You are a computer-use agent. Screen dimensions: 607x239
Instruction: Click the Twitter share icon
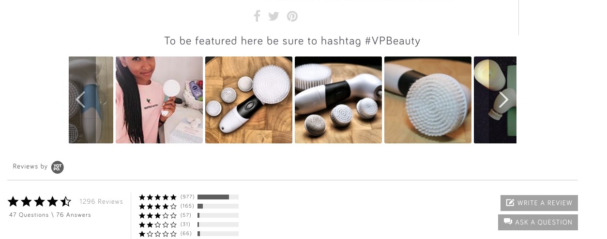click(273, 16)
